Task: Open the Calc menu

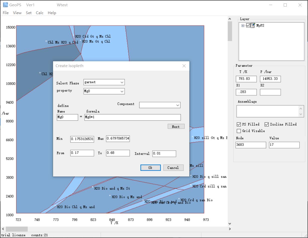Action: tap(40, 13)
